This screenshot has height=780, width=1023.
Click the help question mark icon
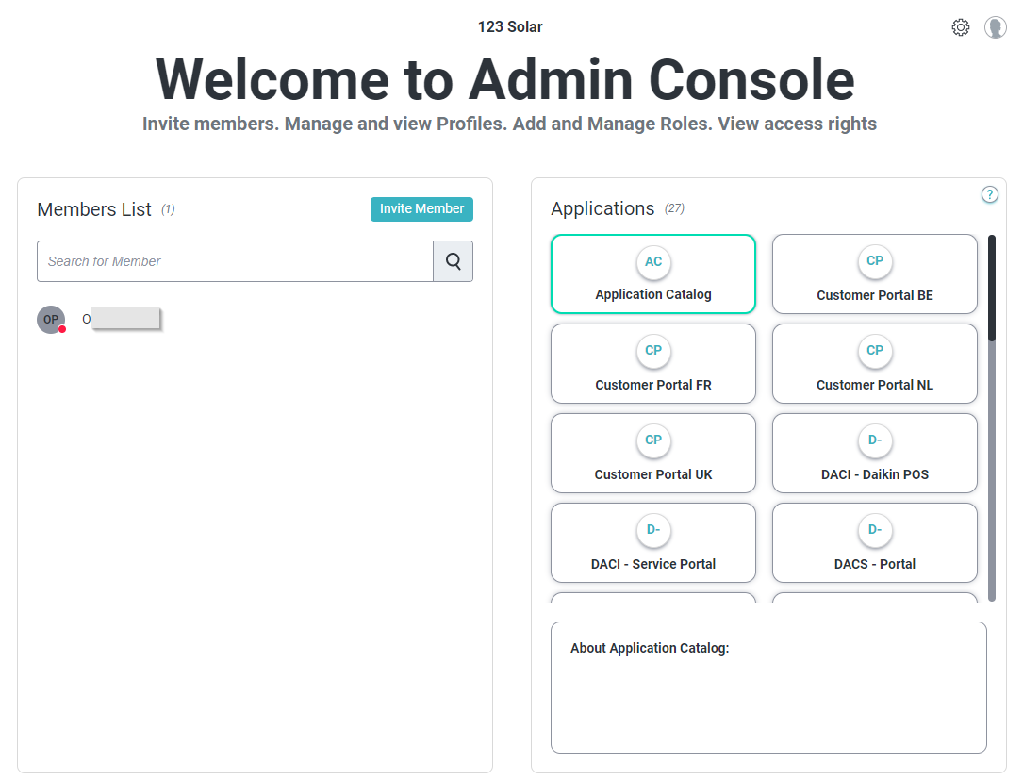(990, 194)
